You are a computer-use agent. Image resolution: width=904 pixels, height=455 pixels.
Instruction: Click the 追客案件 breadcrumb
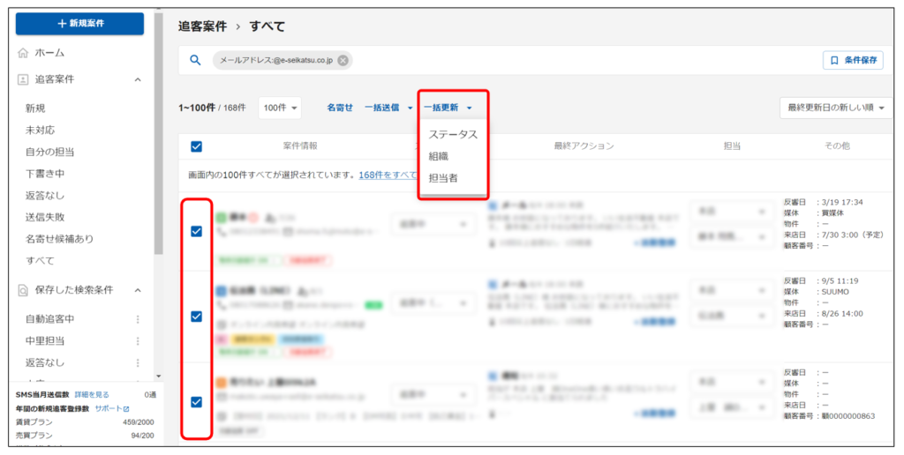202,26
